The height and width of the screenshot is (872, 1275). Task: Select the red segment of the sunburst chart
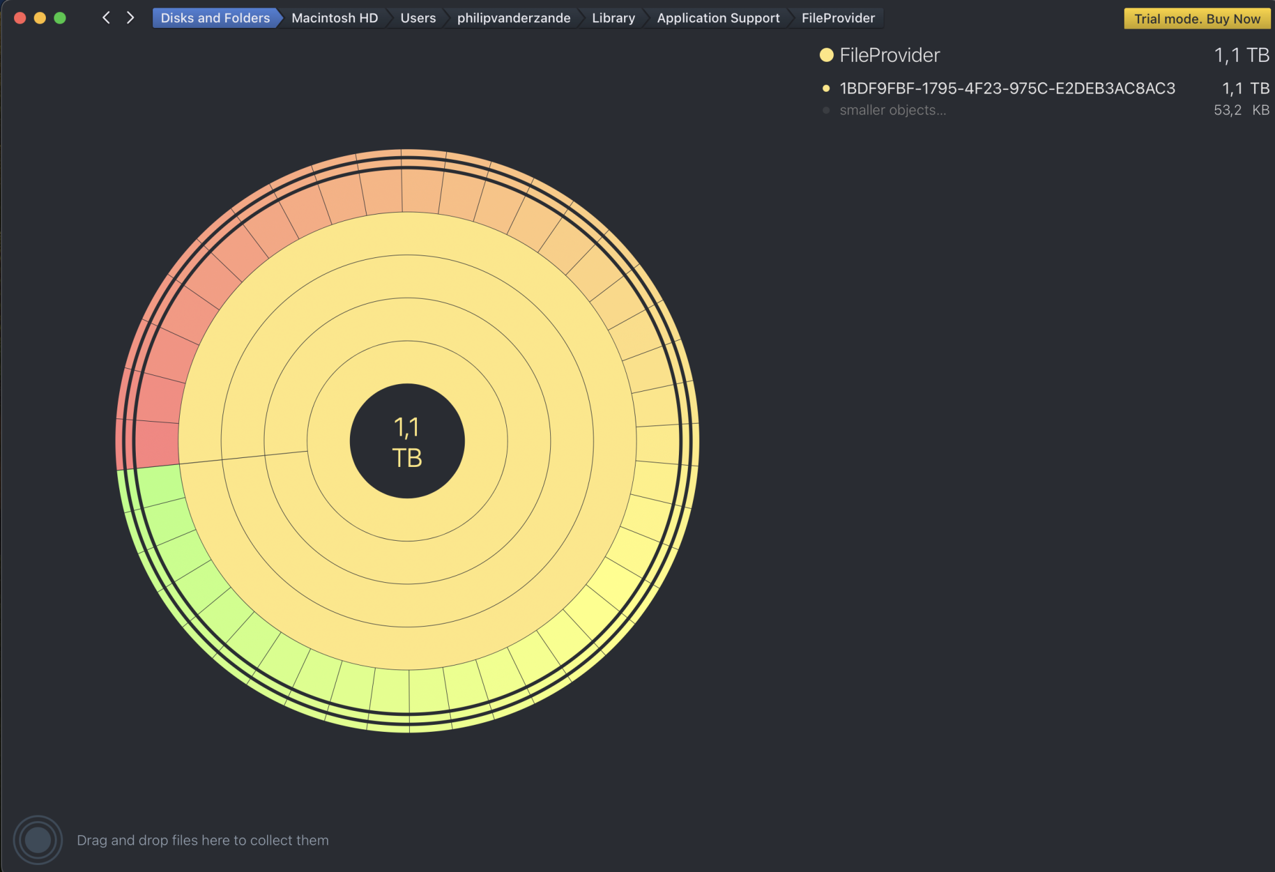coord(157,443)
